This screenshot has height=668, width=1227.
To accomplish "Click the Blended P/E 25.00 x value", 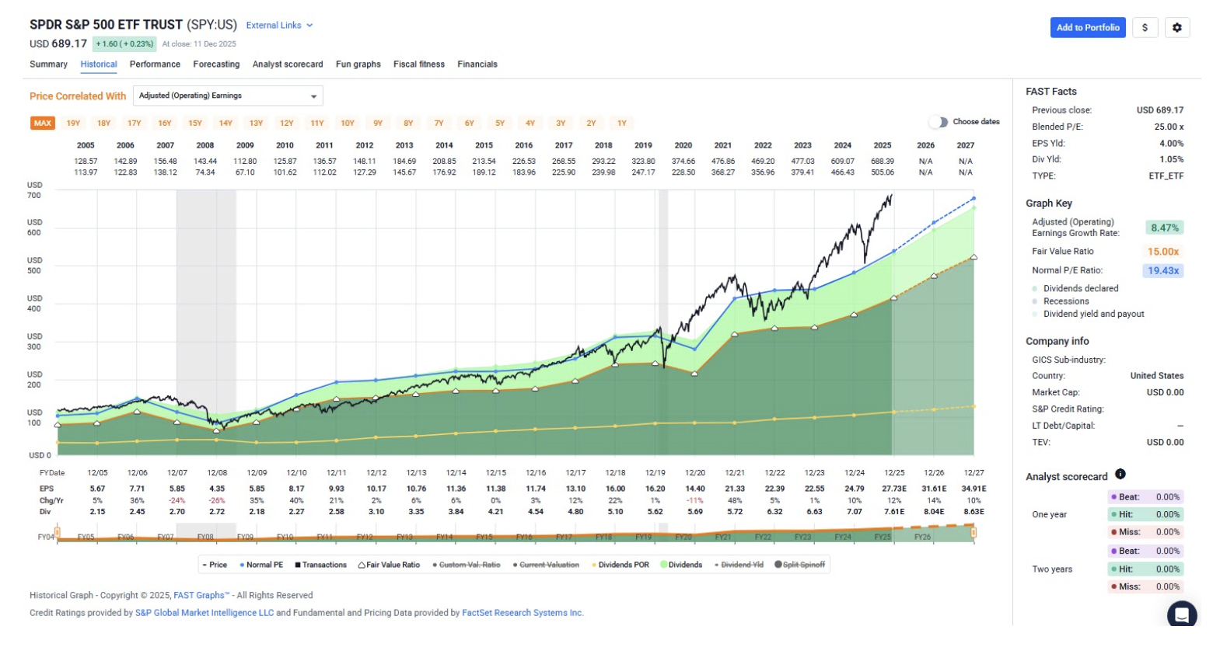I will (1169, 127).
